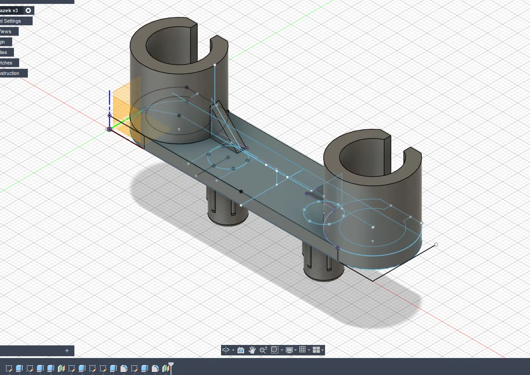530x375 pixels.
Task: Expand the comments panel with plus button
Action: click(67, 351)
